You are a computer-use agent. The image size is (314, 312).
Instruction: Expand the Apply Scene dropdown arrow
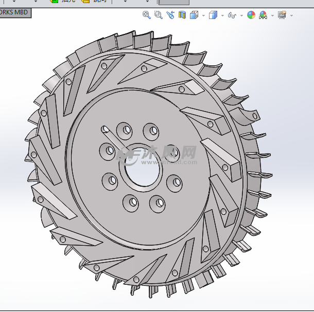point(272,15)
